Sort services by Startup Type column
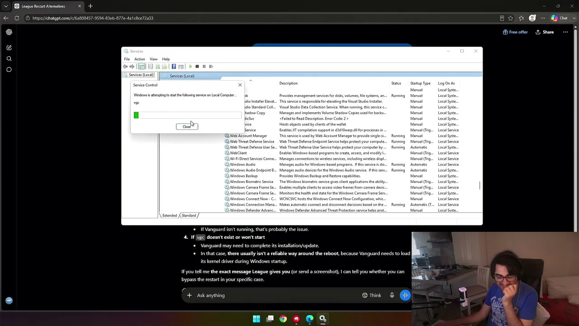This screenshot has width=579, height=326. click(x=420, y=83)
